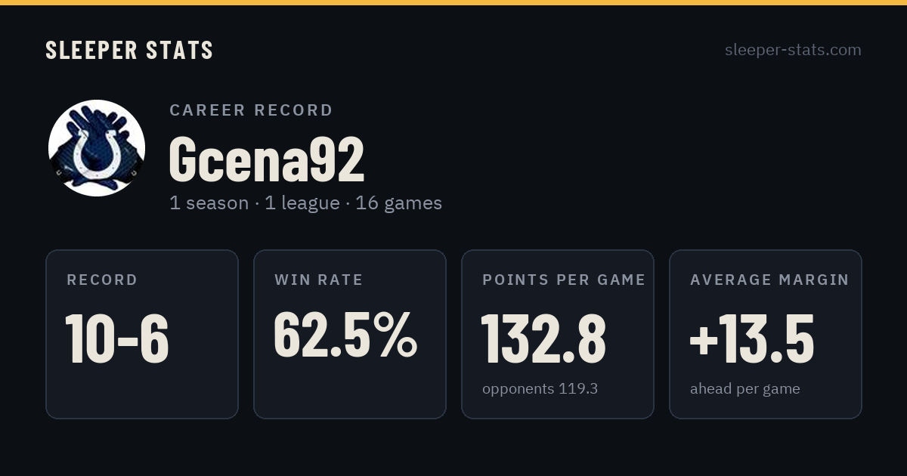The height and width of the screenshot is (476, 907).
Task: Click the WIN RATE label
Action: 319,280
